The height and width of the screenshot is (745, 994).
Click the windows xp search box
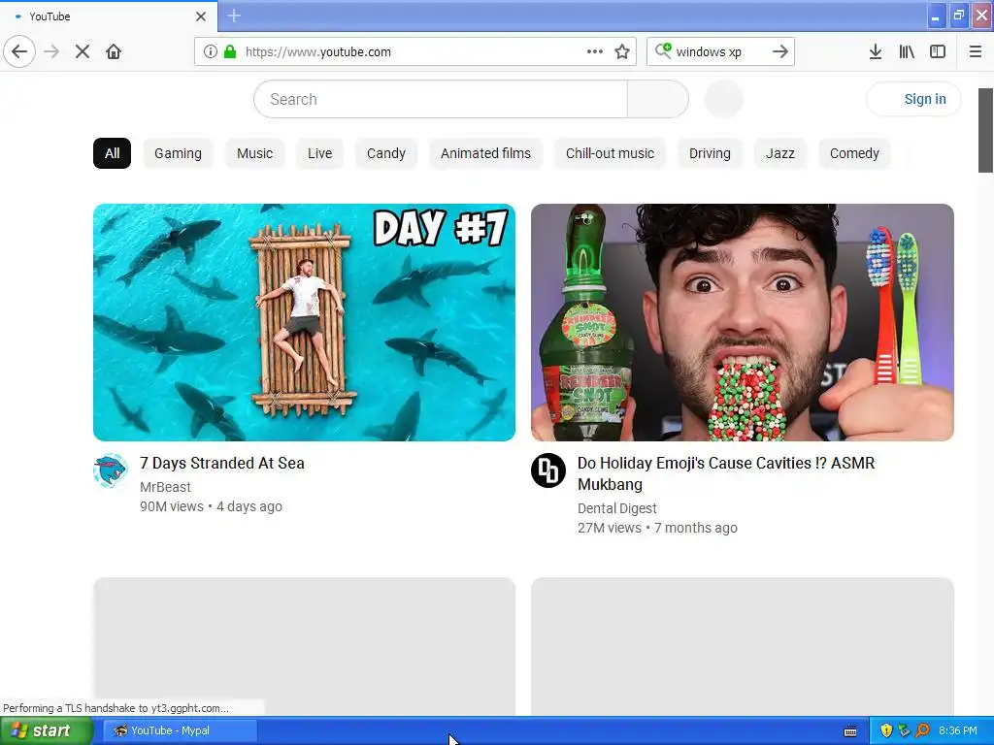pos(720,51)
